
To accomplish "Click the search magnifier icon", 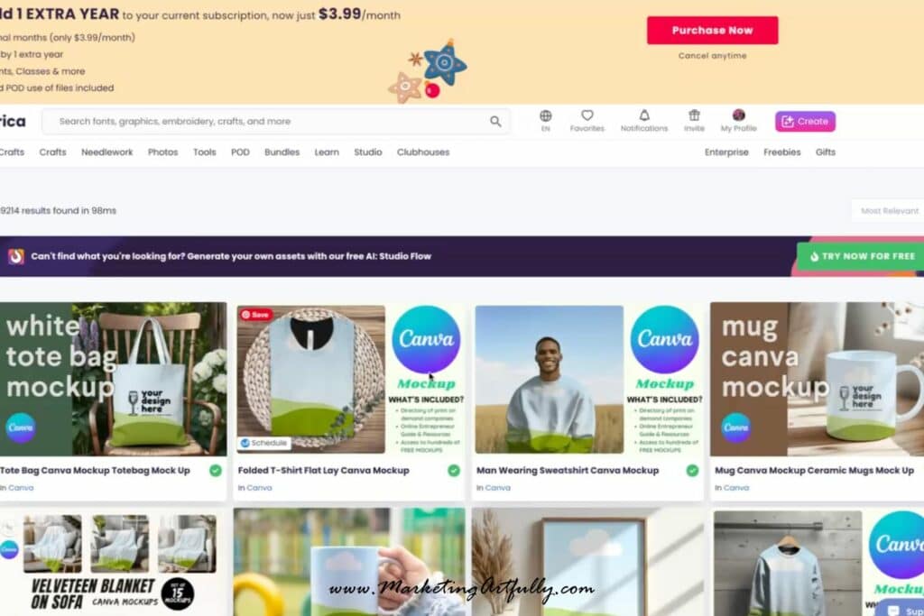I will coord(495,122).
